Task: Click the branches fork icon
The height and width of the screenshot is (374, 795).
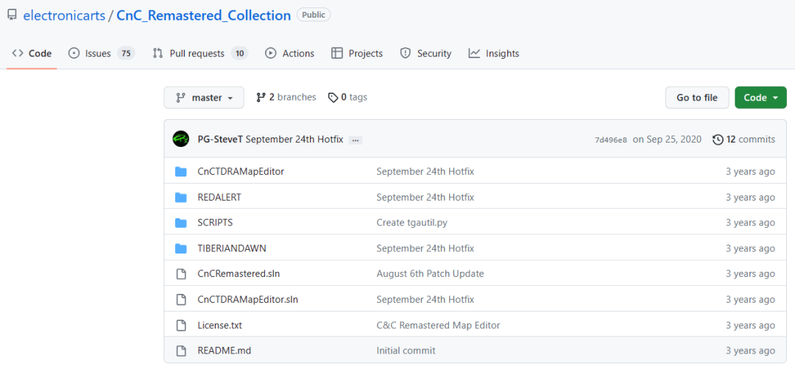Action: coord(261,98)
